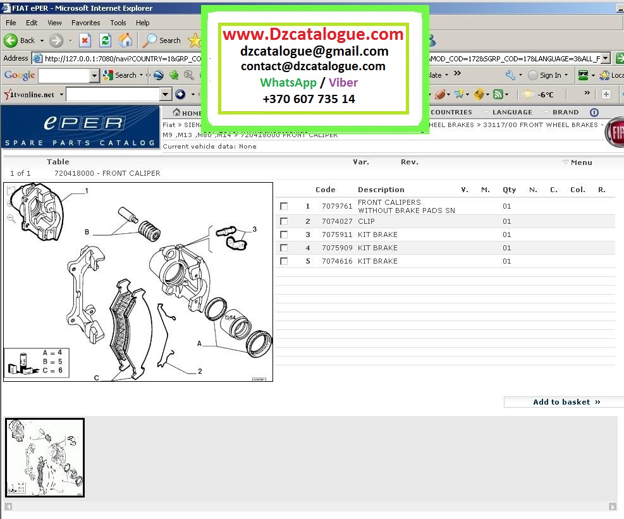The image size is (624, 519).
Task: Open the address bar URL dropdown
Action: pos(605,59)
